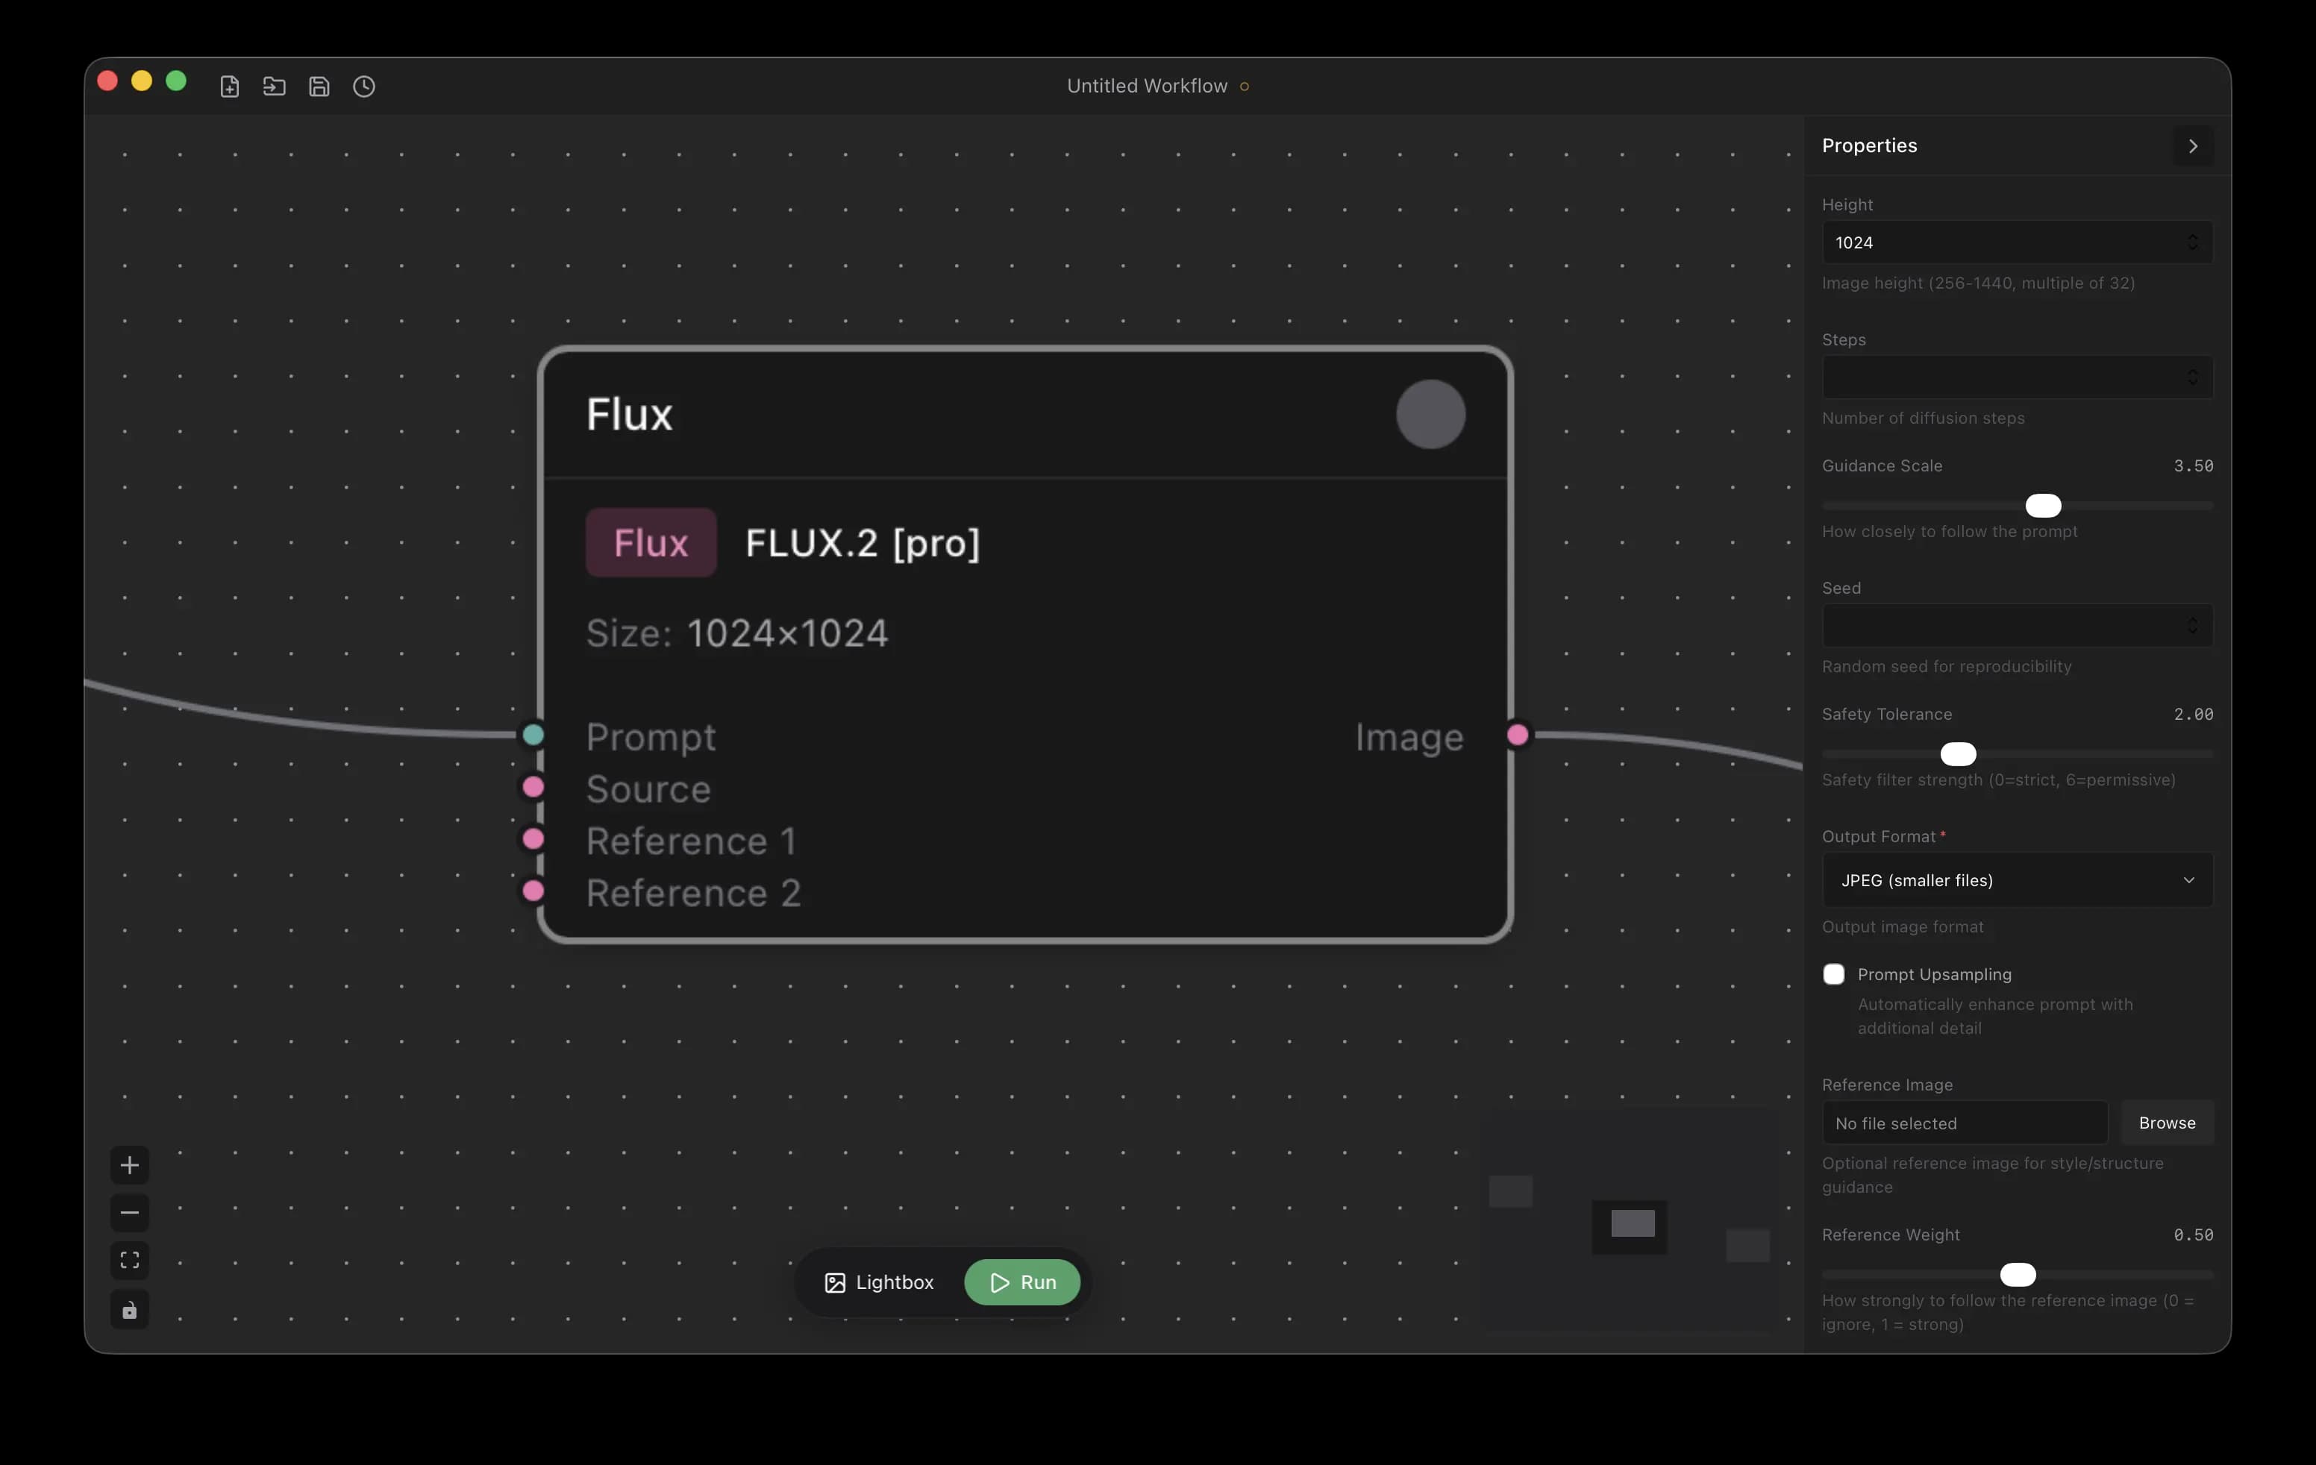The height and width of the screenshot is (1465, 2316).
Task: Click the Guidance Scale slider handle
Action: point(2043,506)
